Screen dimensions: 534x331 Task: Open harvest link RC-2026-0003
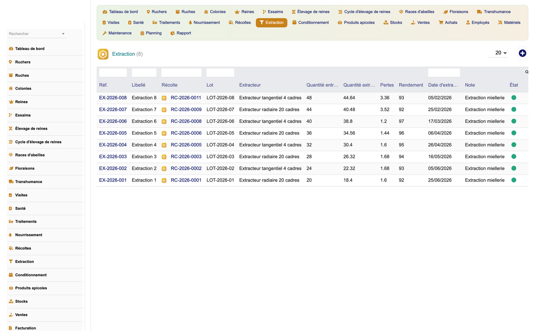186,157
